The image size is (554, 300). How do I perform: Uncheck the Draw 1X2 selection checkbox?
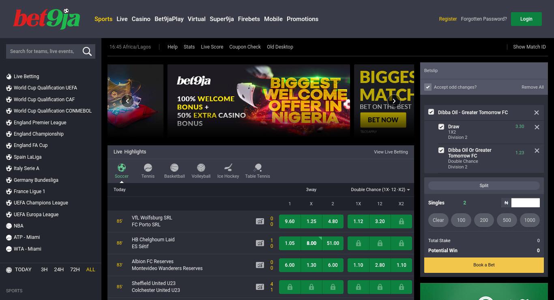tap(441, 127)
